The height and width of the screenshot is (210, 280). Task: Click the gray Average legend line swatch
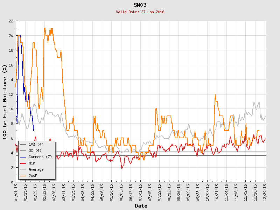(x=23, y=169)
